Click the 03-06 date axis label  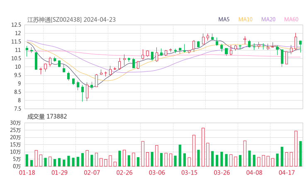click(x=157, y=172)
